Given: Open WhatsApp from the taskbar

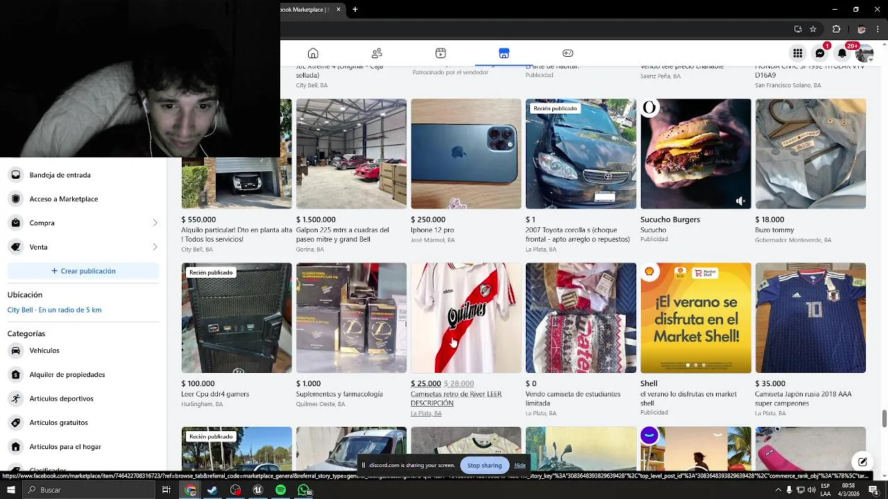Looking at the screenshot, I should (x=303, y=490).
